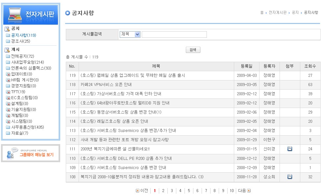Expand the TFT(19) folder

[x=8, y=92]
